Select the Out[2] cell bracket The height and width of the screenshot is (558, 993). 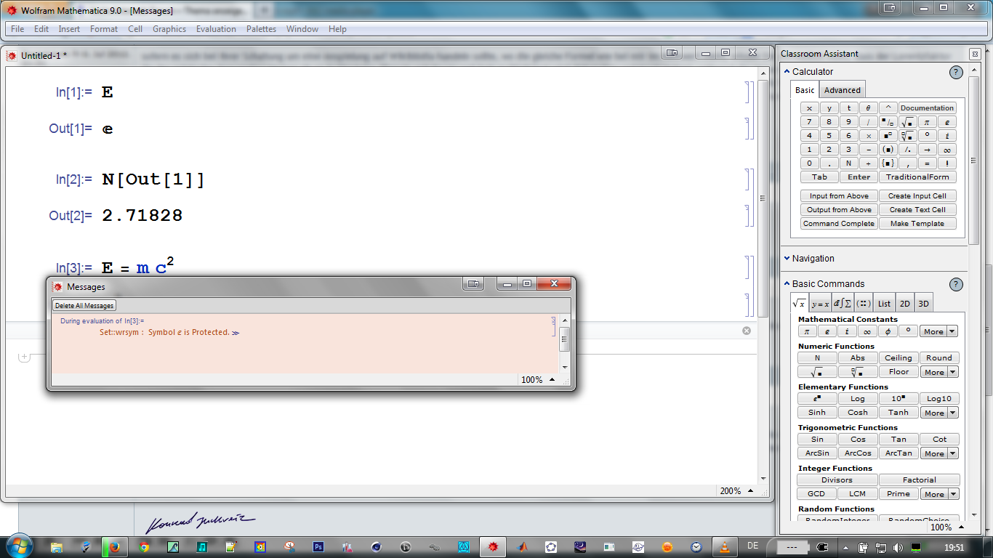click(x=749, y=215)
